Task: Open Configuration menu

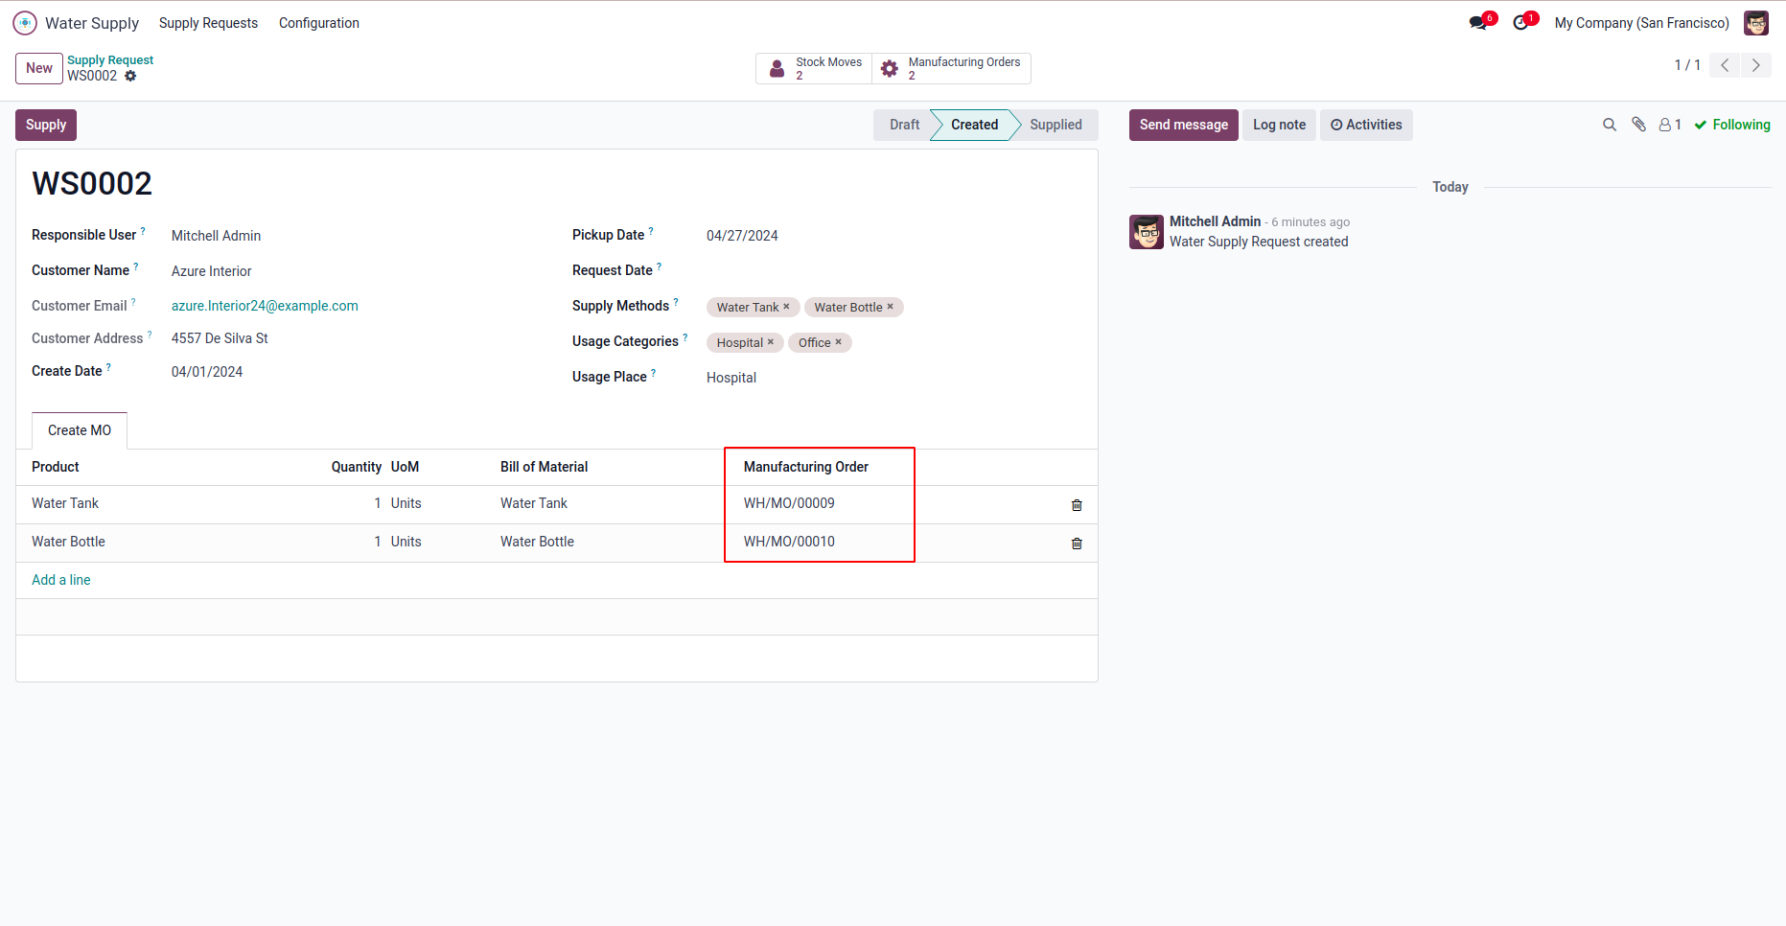Action: (x=319, y=23)
